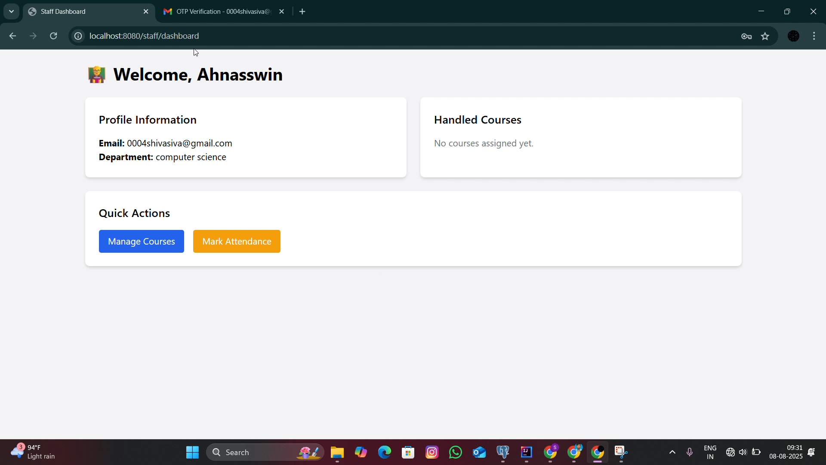Viewport: 826px width, 465px height.
Task: Open the password manager key icon
Action: point(746,36)
